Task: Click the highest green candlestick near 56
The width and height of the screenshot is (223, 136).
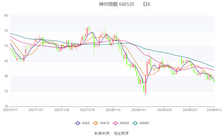Action: pyautogui.click(x=89, y=29)
